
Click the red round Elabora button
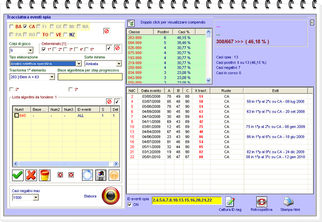point(111,196)
